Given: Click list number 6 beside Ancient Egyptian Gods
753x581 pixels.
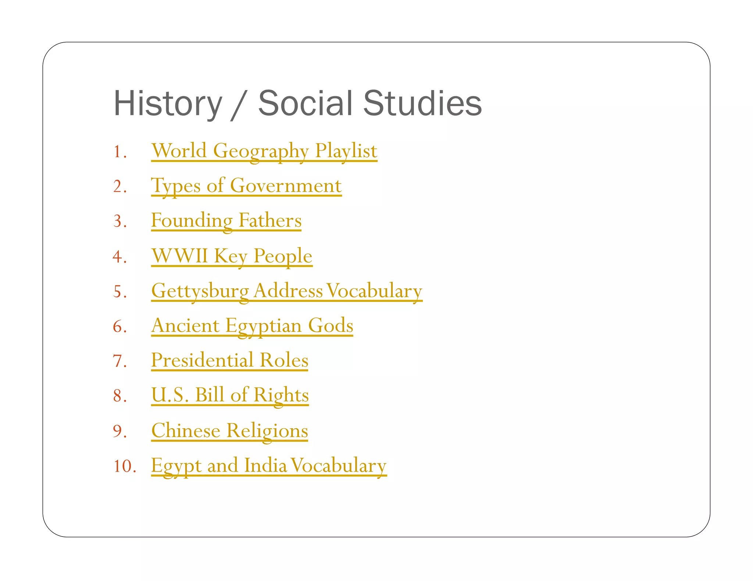Looking at the screenshot, I should coord(119,326).
